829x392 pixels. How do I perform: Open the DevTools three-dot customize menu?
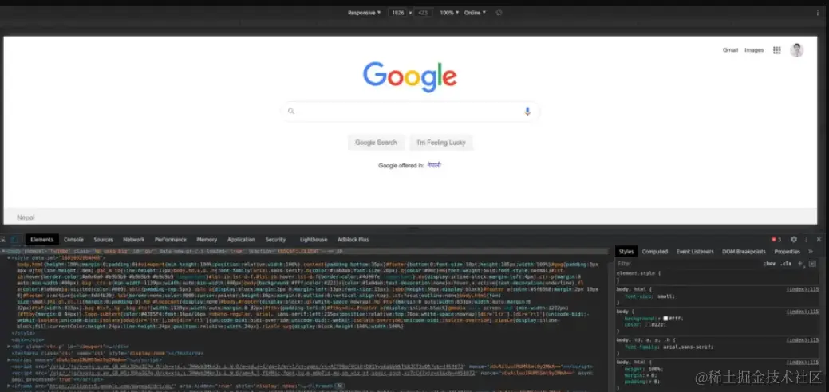(807, 239)
